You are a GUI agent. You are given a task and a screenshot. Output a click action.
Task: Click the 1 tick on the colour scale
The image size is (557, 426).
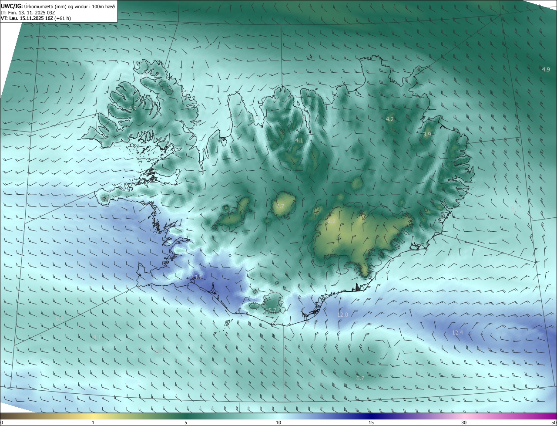pyautogui.click(x=93, y=423)
